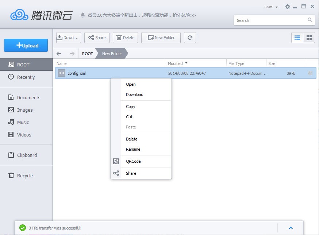Viewport: 319px width, 235px height.
Task: Open the user account dropdown
Action: point(271,7)
